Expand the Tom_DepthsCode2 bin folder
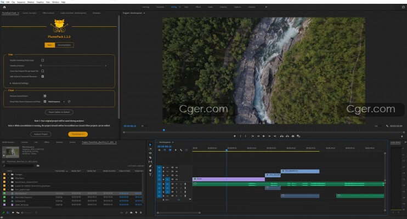The width and height of the screenshot is (407, 219). click(x=8, y=189)
